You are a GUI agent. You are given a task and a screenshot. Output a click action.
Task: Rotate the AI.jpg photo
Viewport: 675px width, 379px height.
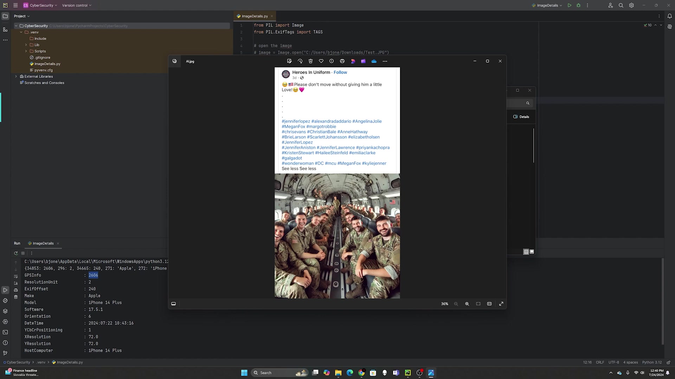(x=300, y=61)
